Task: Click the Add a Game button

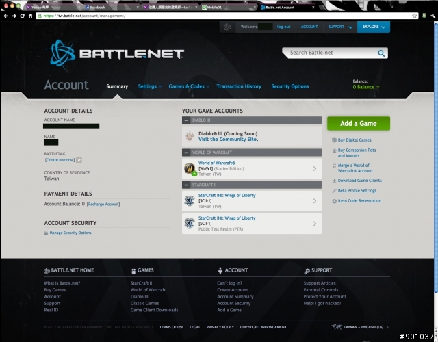Action: tap(359, 123)
